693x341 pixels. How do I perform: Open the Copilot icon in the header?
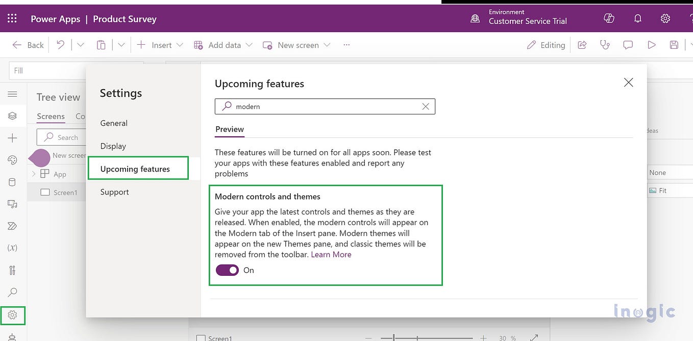pos(609,19)
